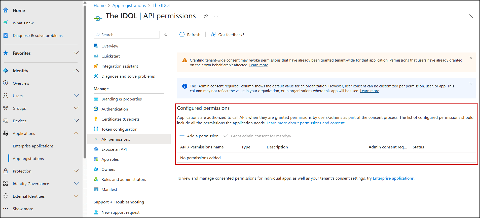
Task: Click the Manifest icon
Action: (96, 189)
